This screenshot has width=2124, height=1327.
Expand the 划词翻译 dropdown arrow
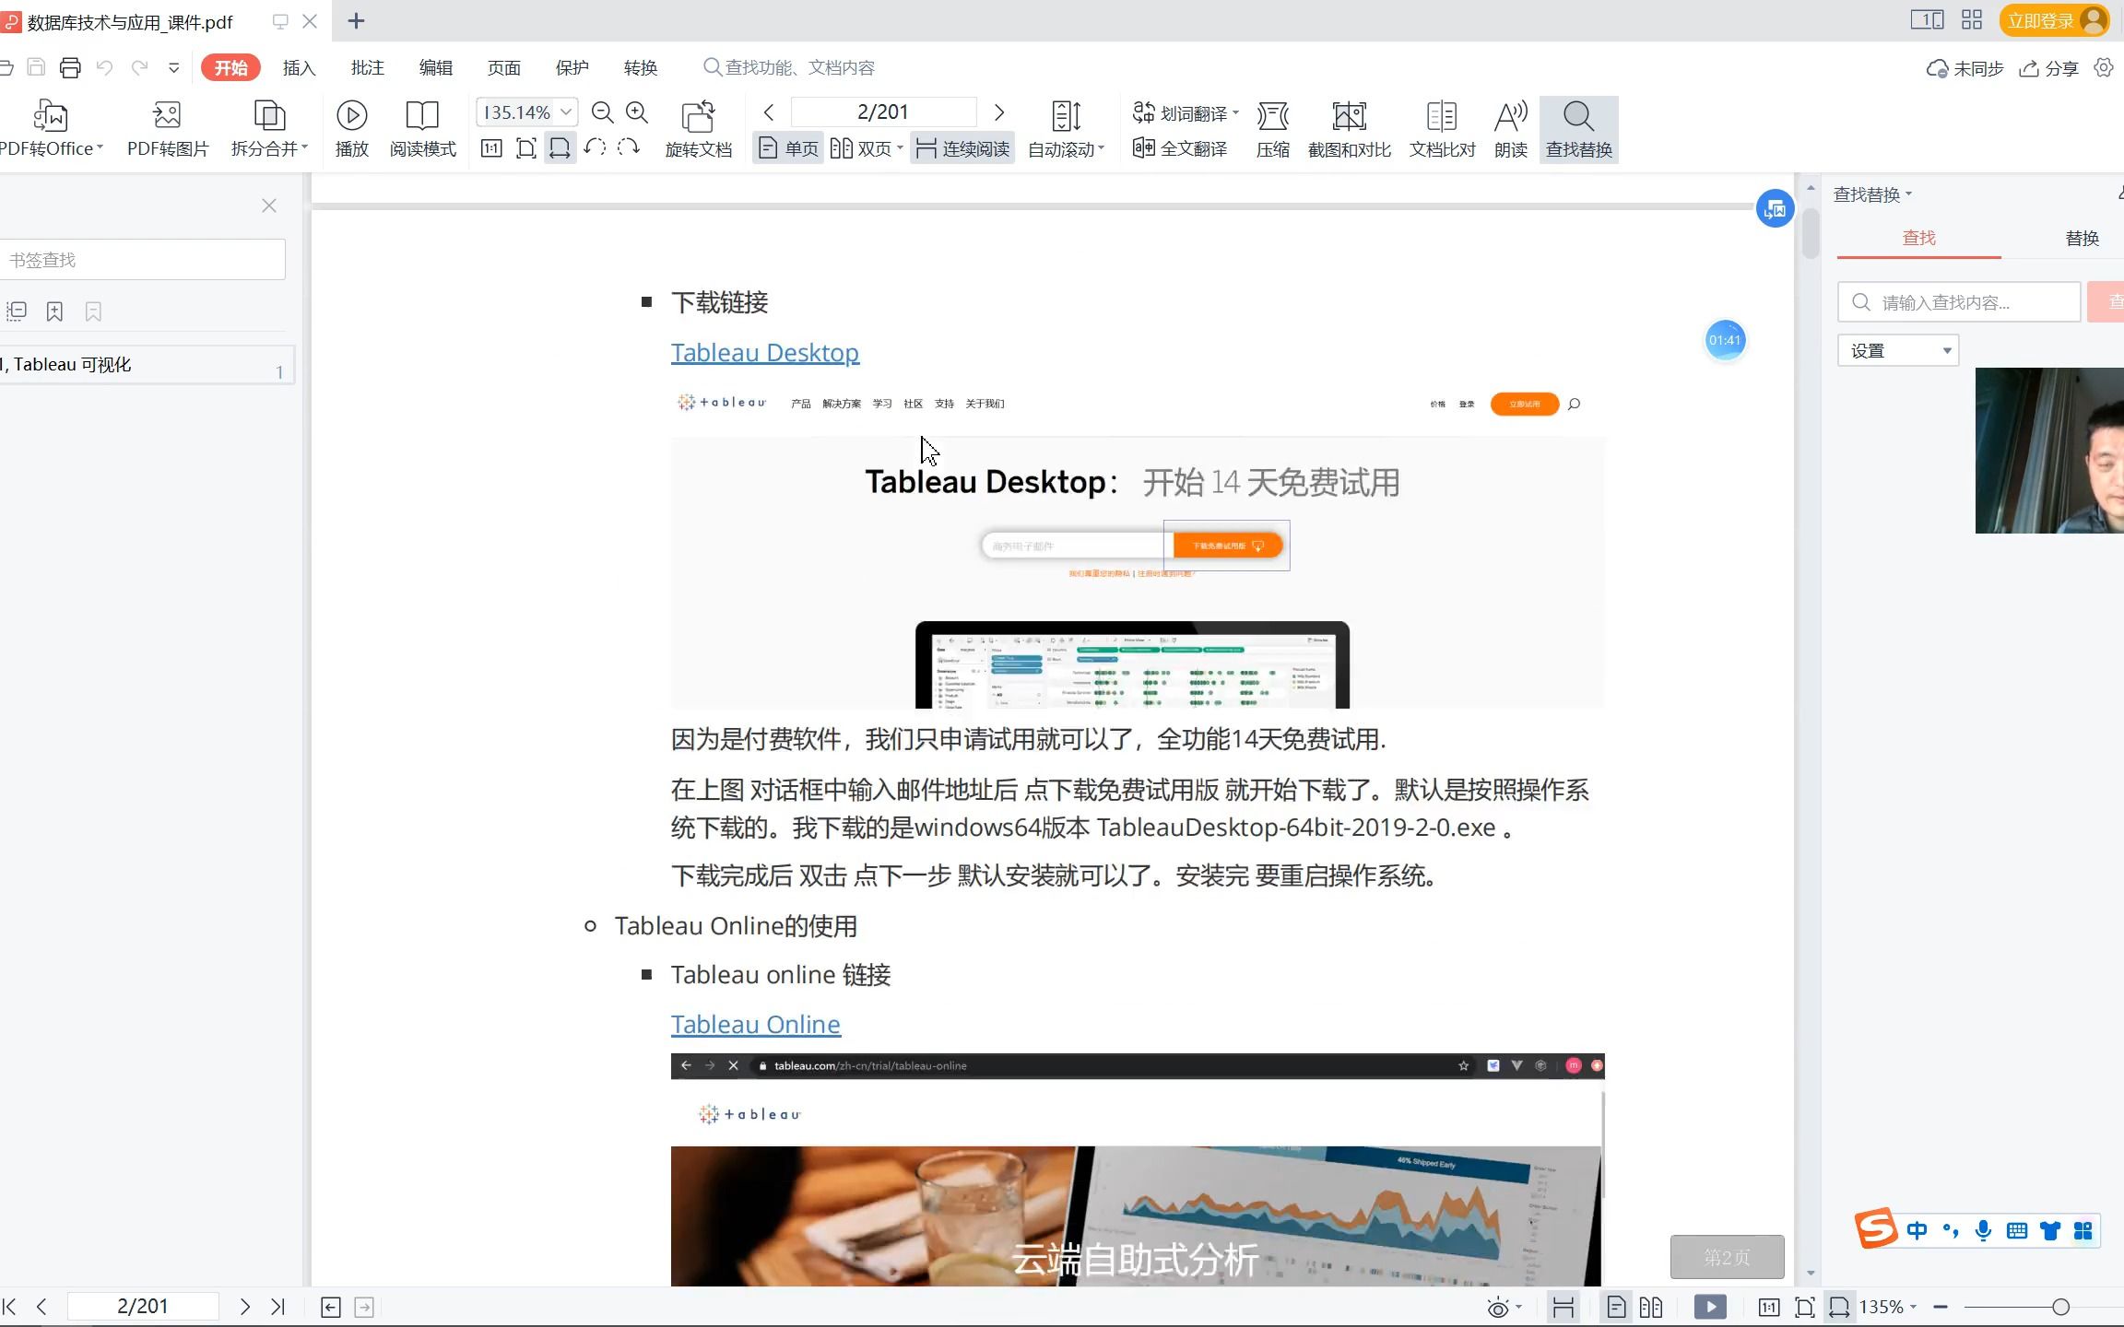tap(1235, 113)
